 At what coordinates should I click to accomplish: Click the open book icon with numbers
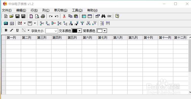pyautogui.click(x=12, y=23)
